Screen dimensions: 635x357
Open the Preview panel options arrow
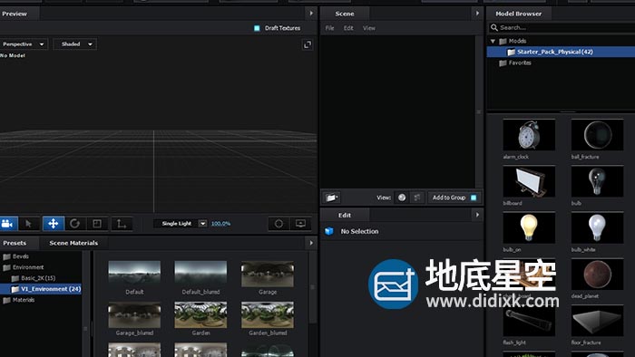click(x=311, y=14)
